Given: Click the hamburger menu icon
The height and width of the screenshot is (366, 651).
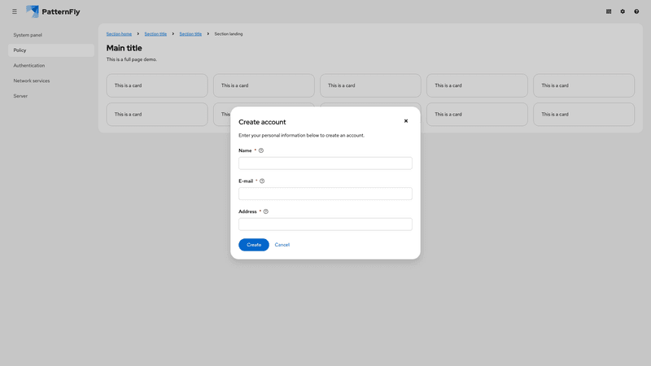Looking at the screenshot, I should 14,11.
